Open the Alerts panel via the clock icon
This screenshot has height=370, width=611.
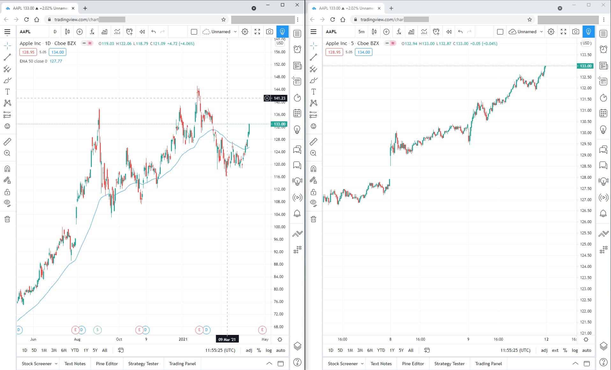point(297,49)
